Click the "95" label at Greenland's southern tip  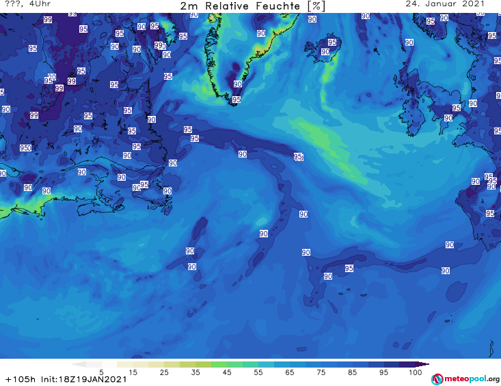[236, 100]
